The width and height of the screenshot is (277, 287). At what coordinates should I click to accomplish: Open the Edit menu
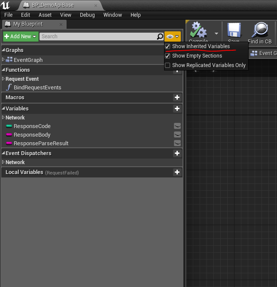coord(25,15)
